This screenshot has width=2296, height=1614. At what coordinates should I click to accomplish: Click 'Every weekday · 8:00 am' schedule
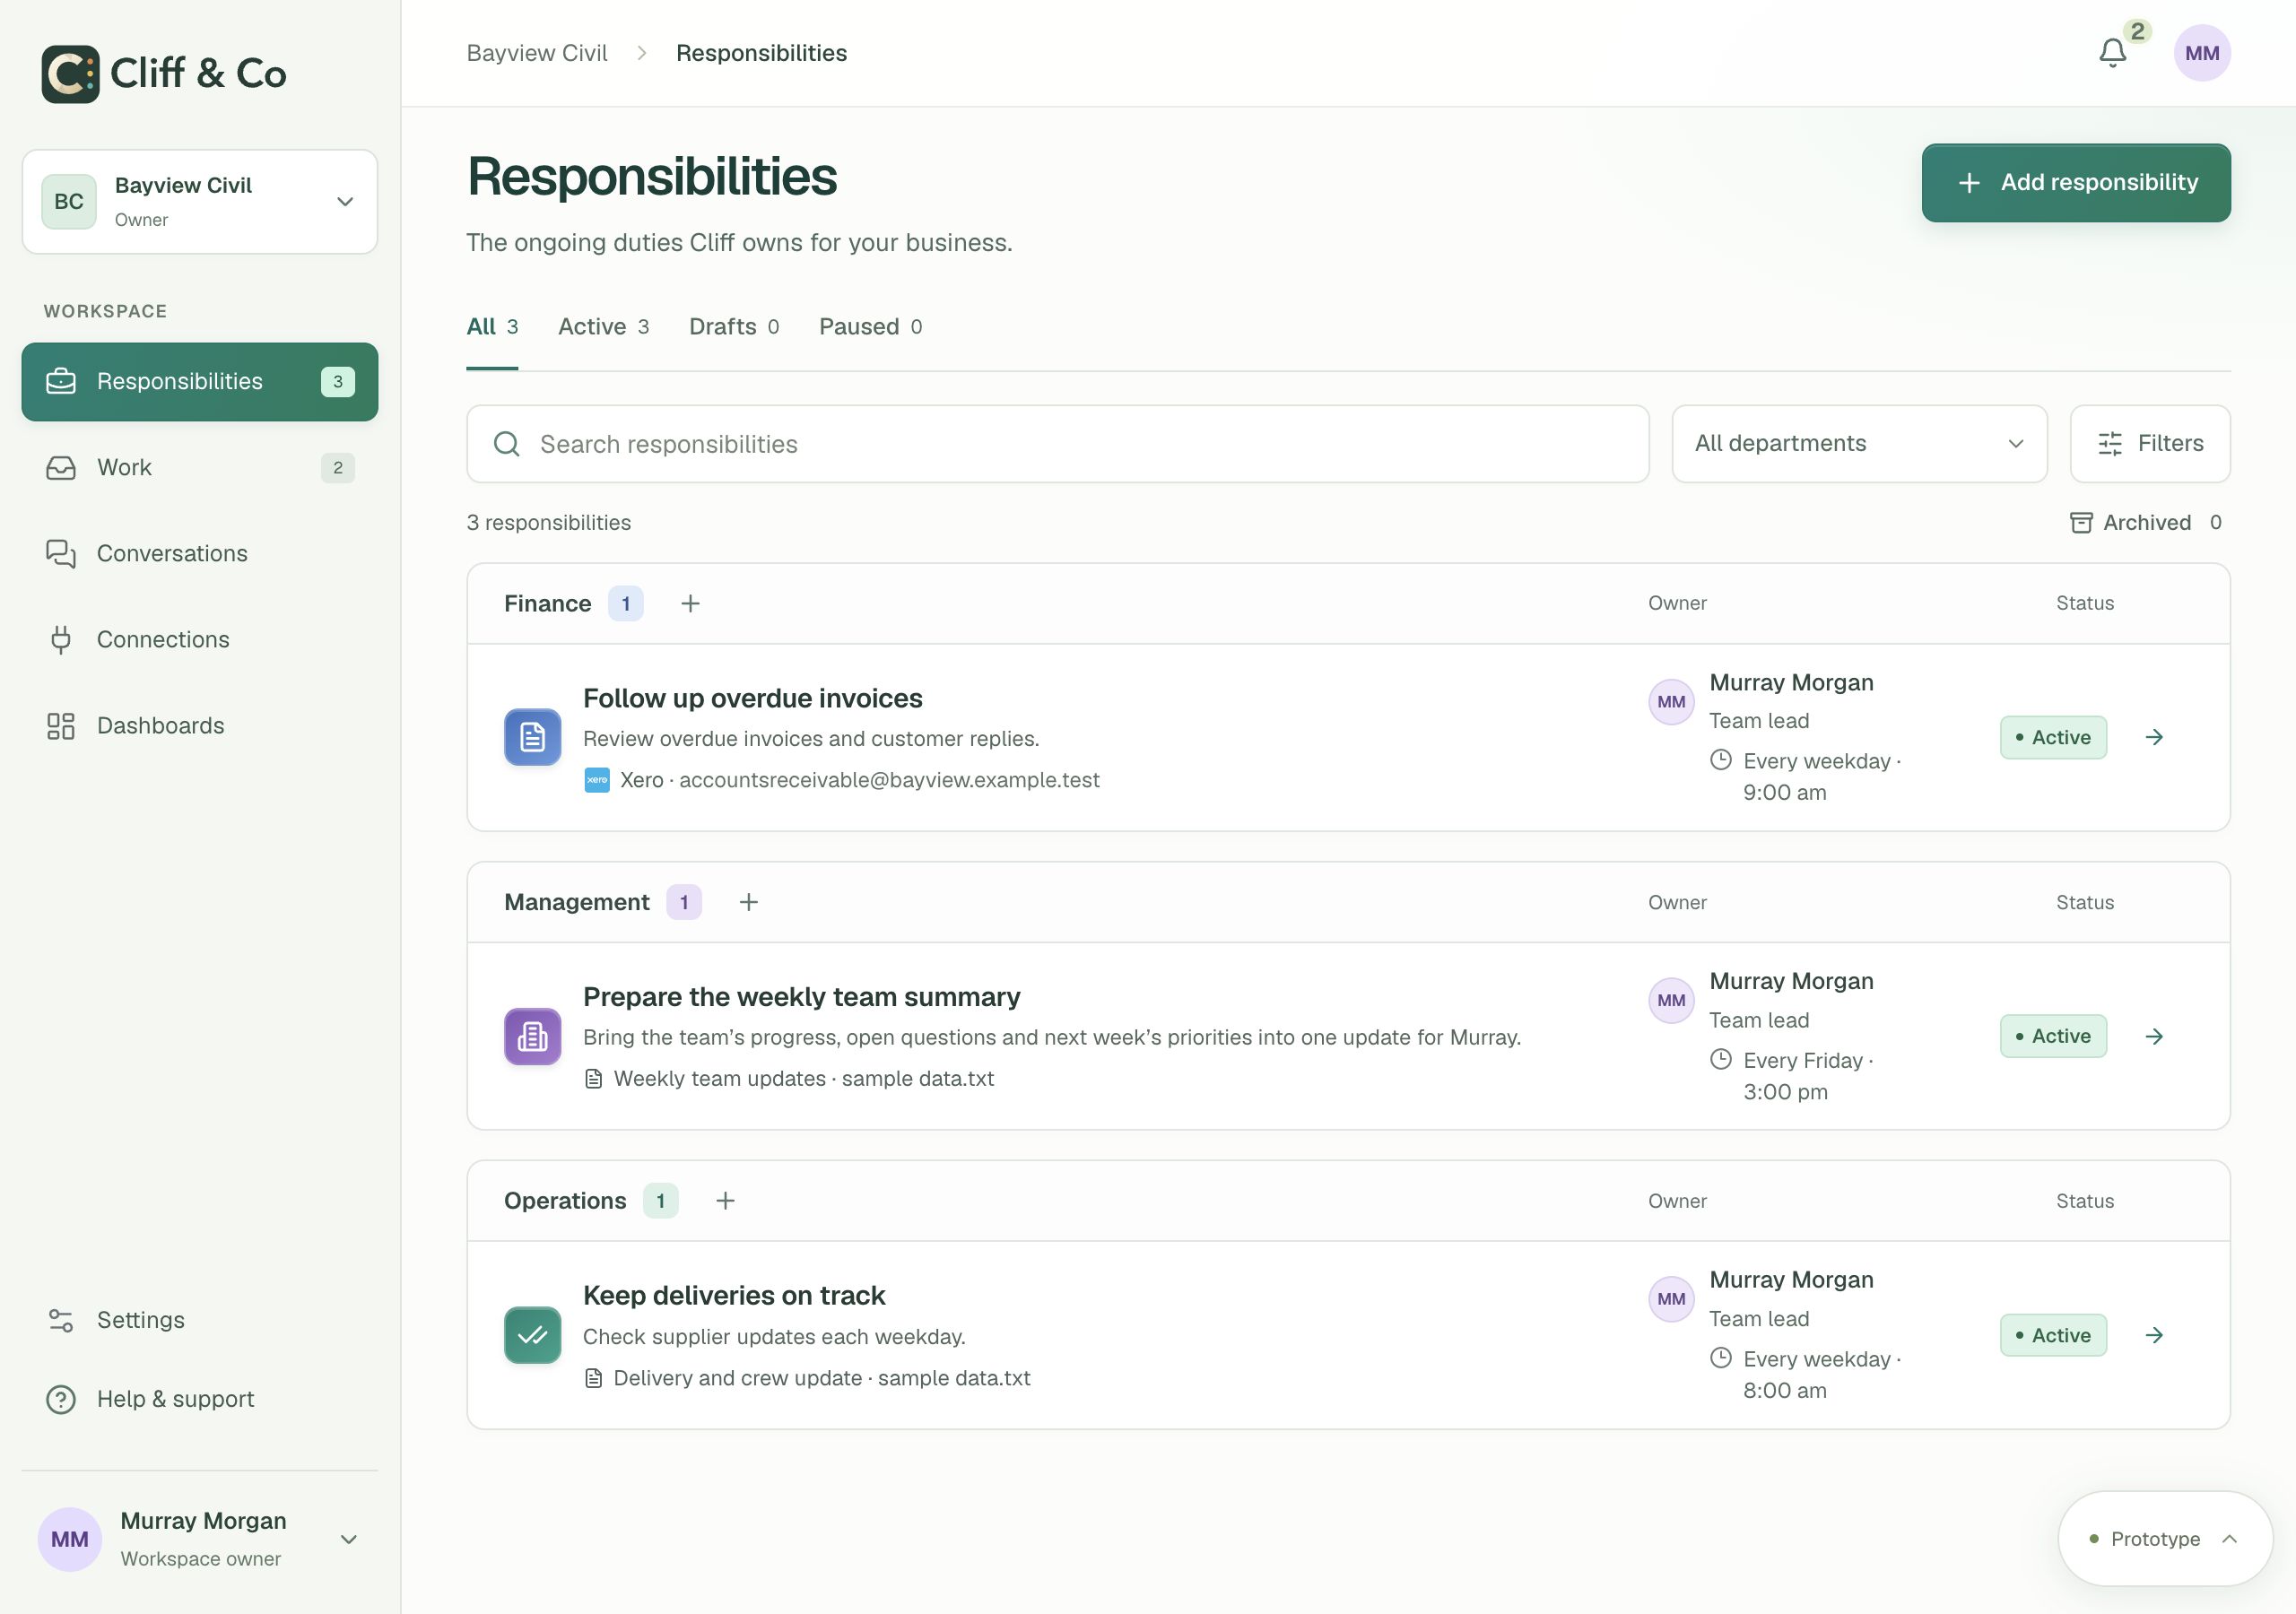tap(1822, 1375)
